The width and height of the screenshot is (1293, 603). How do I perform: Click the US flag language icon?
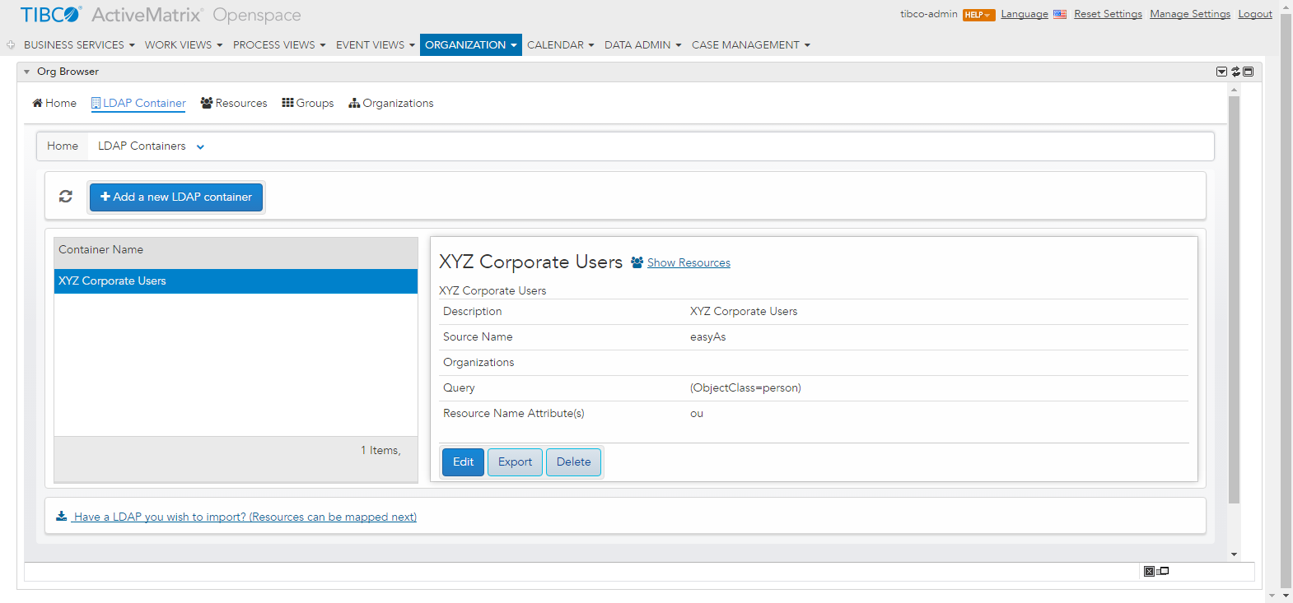(1060, 14)
